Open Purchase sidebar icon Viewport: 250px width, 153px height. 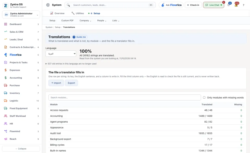tap(5, 85)
